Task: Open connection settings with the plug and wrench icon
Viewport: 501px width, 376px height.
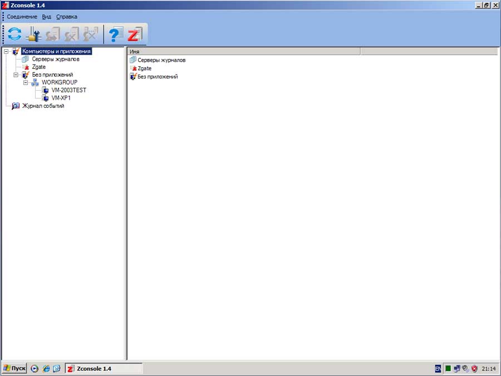Action: (x=33, y=34)
